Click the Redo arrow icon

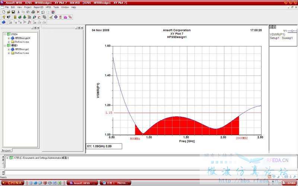click(x=48, y=12)
